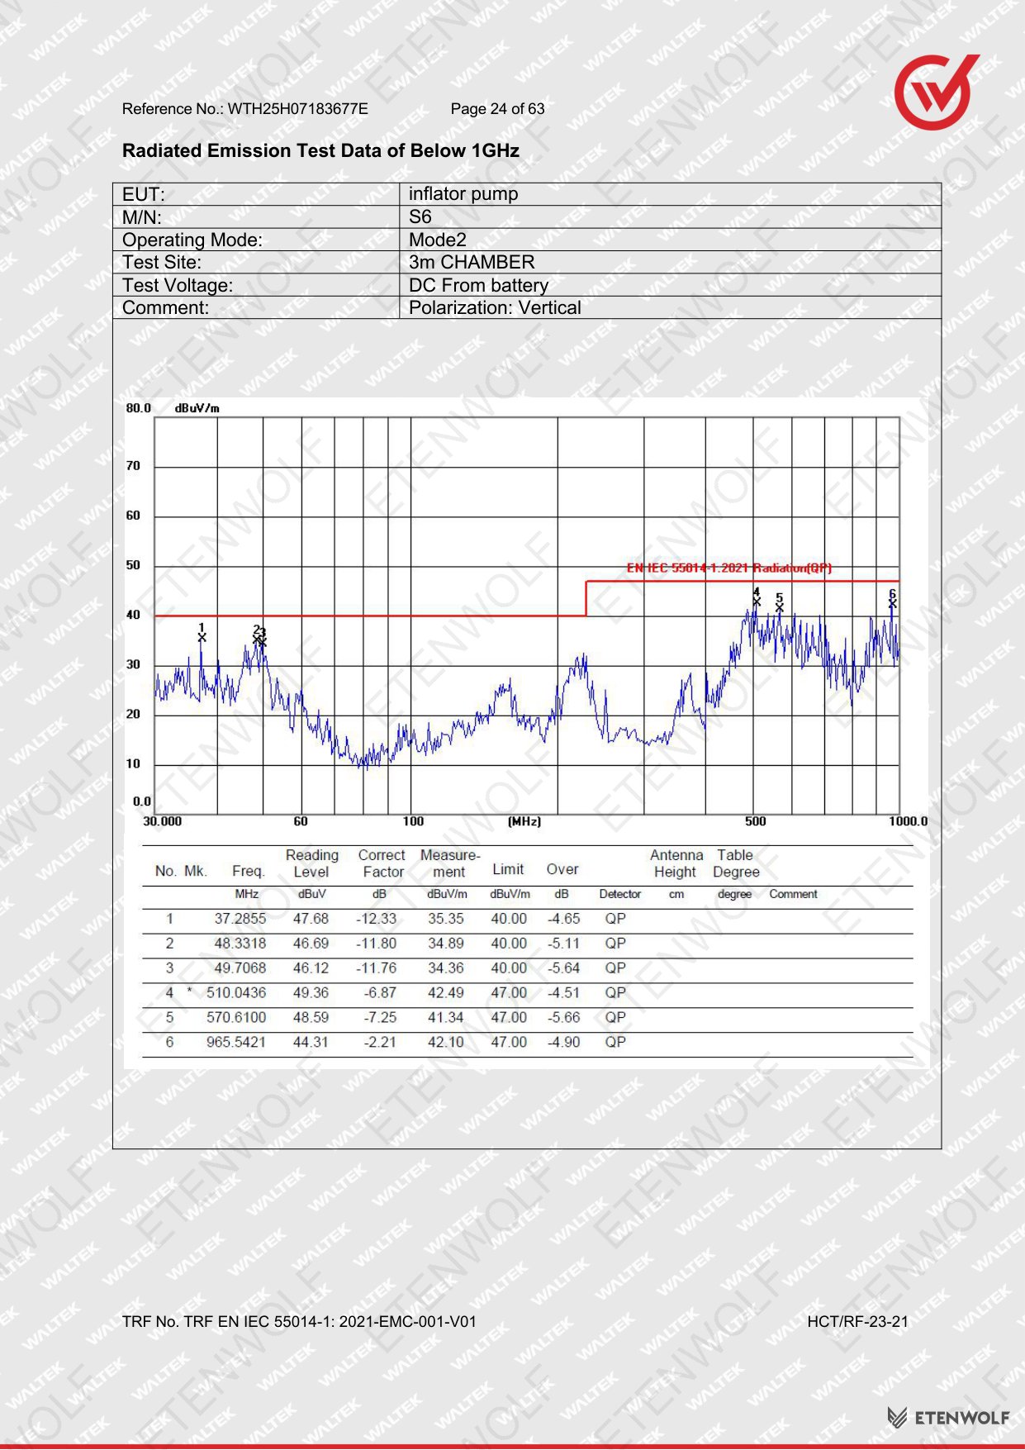Click the frequency value '48.3318'

240,944
